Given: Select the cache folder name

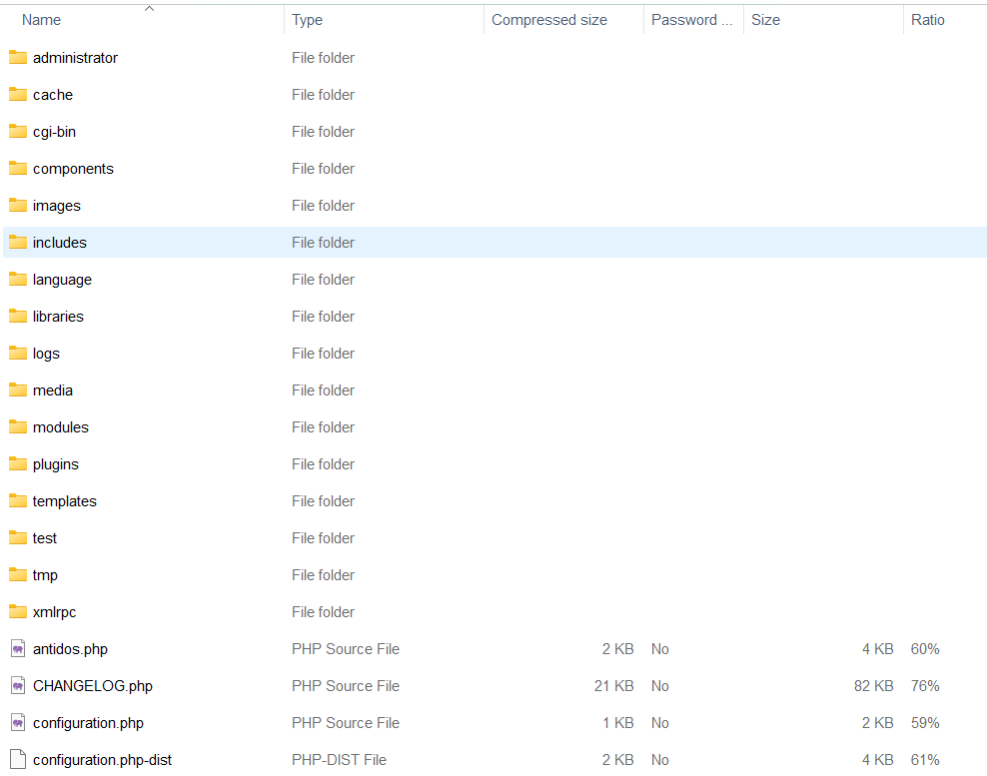Looking at the screenshot, I should 53,95.
